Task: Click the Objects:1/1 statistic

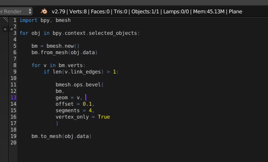Action: point(145,12)
